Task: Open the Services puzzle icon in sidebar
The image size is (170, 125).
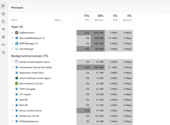Action: coord(3,52)
